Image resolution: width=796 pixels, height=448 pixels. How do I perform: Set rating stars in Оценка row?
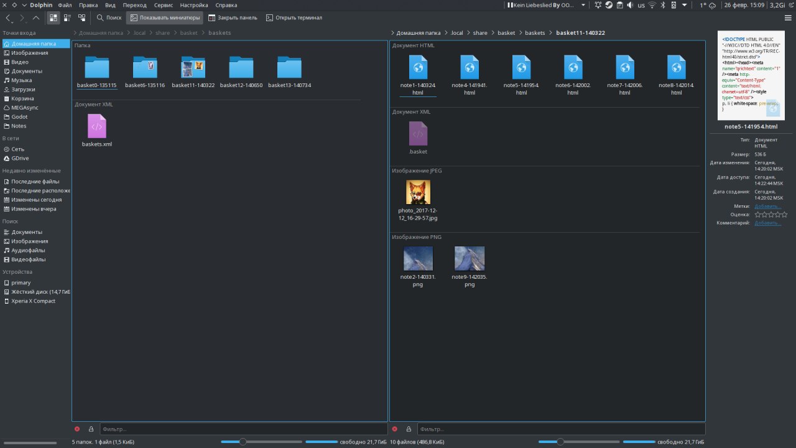771,214
